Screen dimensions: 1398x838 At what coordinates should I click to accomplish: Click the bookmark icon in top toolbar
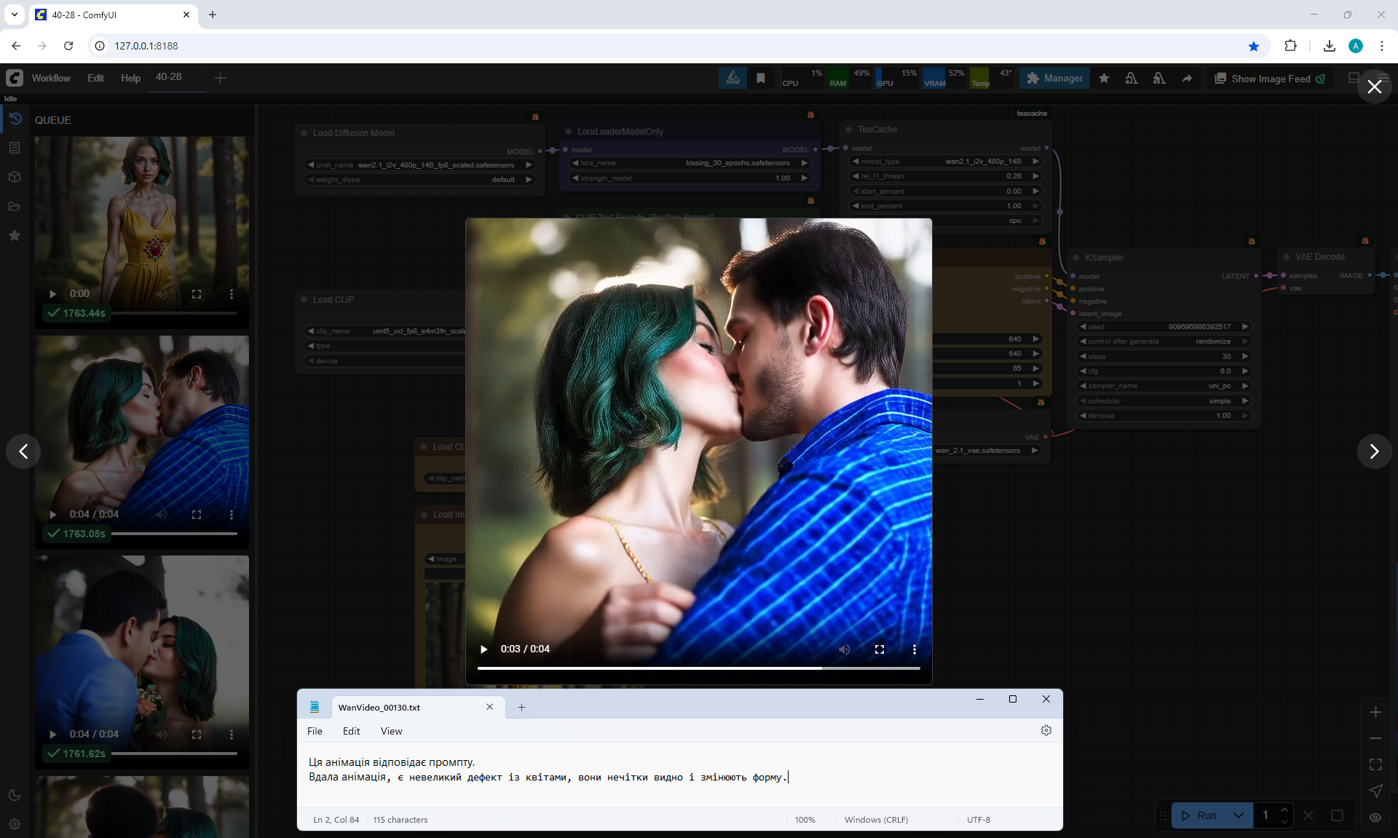pyautogui.click(x=760, y=79)
